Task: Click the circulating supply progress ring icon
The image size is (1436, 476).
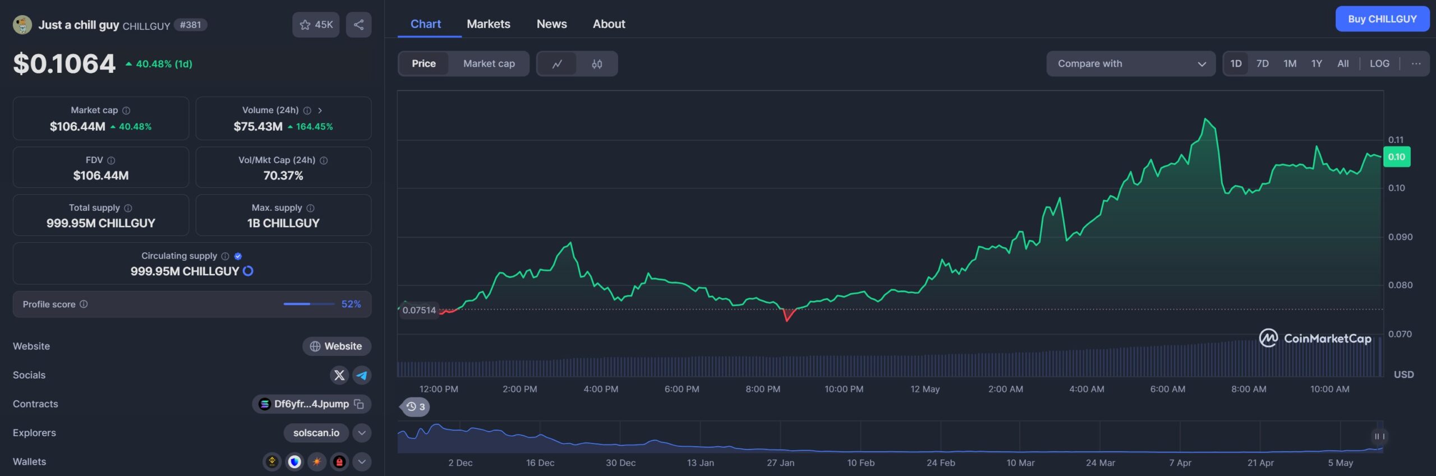Action: (248, 271)
